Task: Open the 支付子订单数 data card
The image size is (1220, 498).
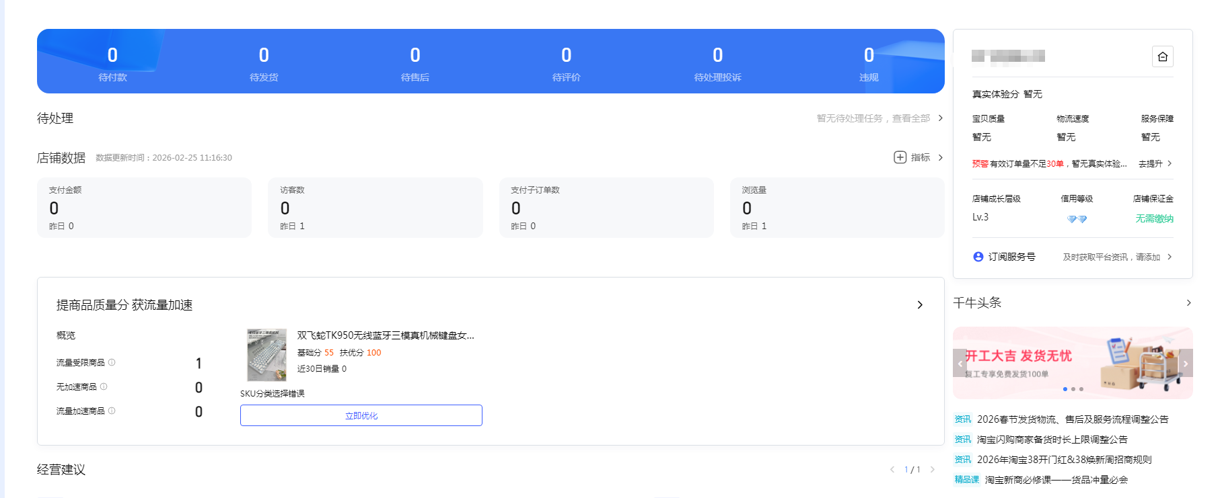Action: click(x=606, y=208)
